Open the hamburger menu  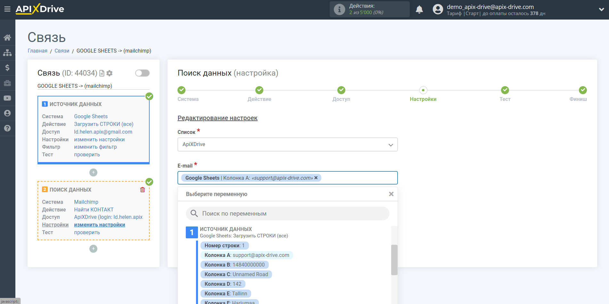pyautogui.click(x=7, y=9)
